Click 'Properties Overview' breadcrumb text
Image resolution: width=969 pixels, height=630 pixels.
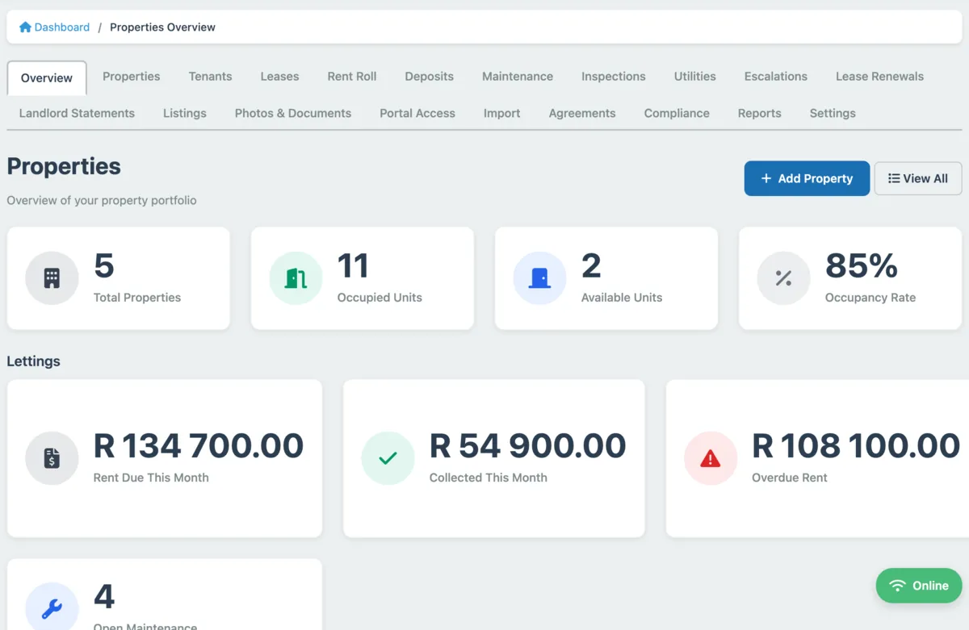click(162, 27)
